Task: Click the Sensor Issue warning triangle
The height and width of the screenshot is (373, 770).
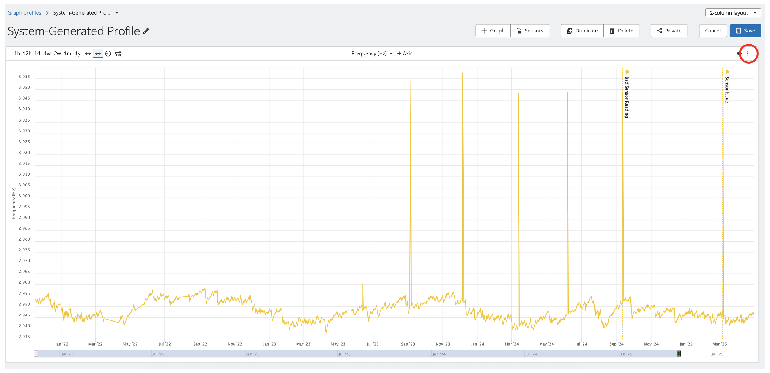Action: (727, 72)
